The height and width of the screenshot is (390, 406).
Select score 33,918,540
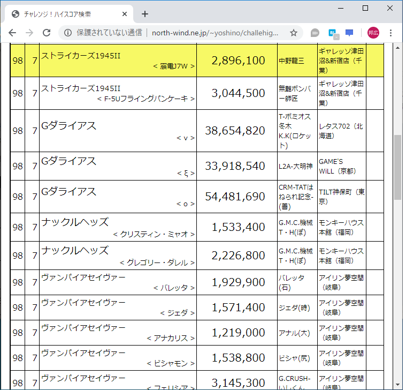235,166
